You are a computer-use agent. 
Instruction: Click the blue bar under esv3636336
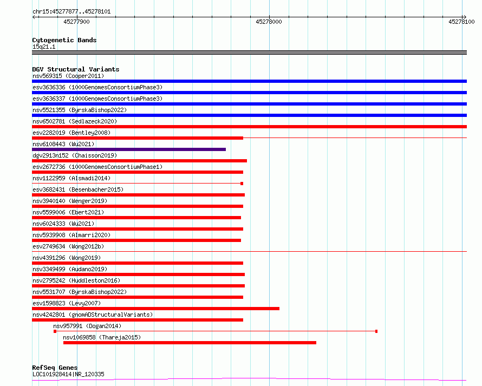click(x=249, y=93)
